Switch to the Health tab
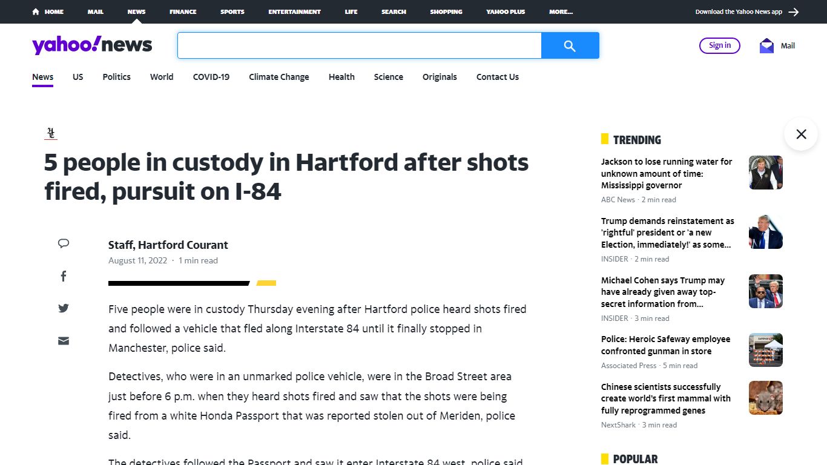 (x=341, y=77)
